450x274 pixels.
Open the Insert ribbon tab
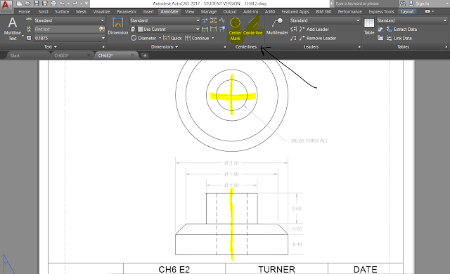[148, 12]
